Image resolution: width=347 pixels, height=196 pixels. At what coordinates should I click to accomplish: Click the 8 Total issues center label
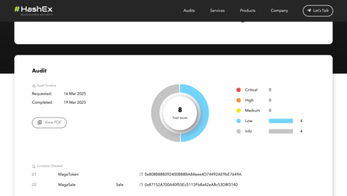[x=180, y=113]
